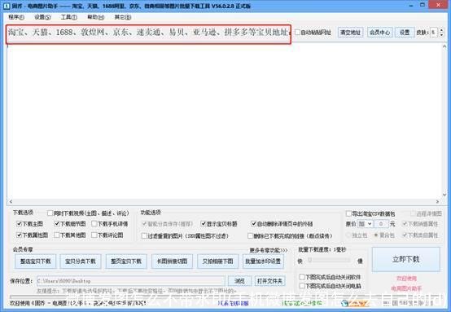Check the 下载手机详情 checkbox

pyautogui.click(x=94, y=224)
